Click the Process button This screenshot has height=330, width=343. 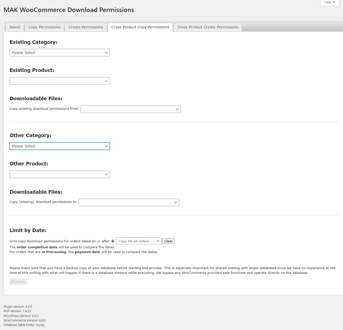[18, 282]
